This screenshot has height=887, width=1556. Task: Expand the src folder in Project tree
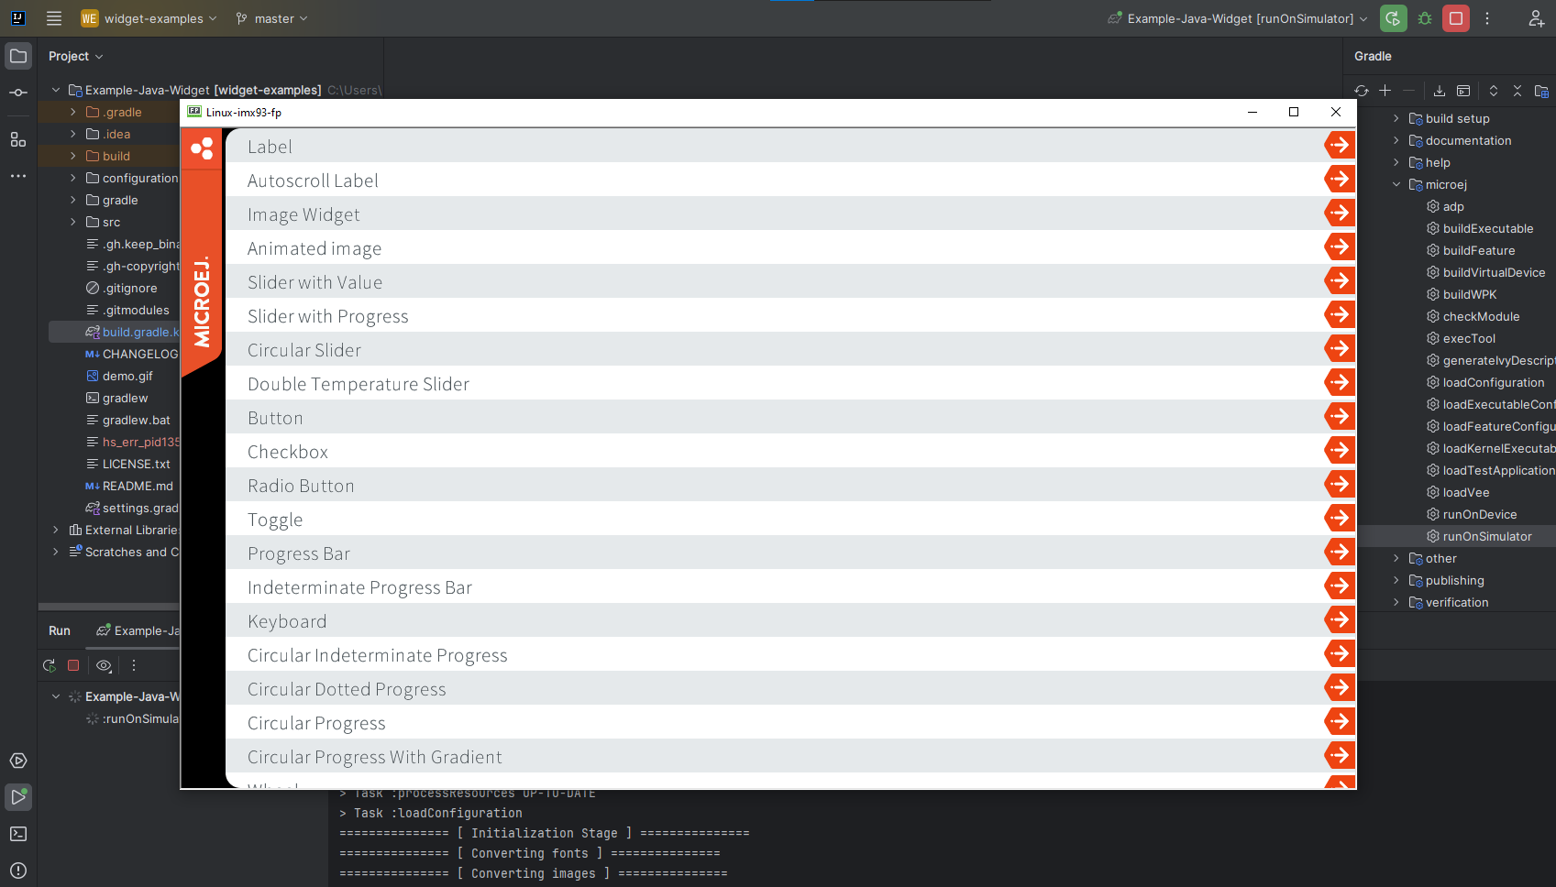coord(73,222)
